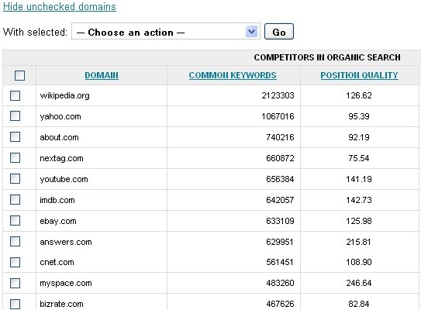Click position quality value 108.90
421x310 pixels.
(x=359, y=262)
